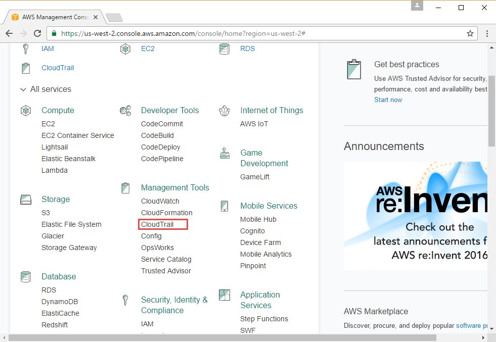The width and height of the screenshot is (496, 342).
Task: Open CodeBuild service
Action: point(158,135)
